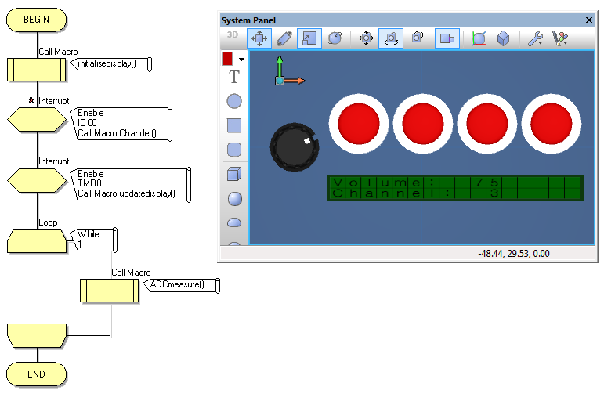The height and width of the screenshot is (394, 604).
Task: Select the move object tool
Action: pyautogui.click(x=259, y=38)
